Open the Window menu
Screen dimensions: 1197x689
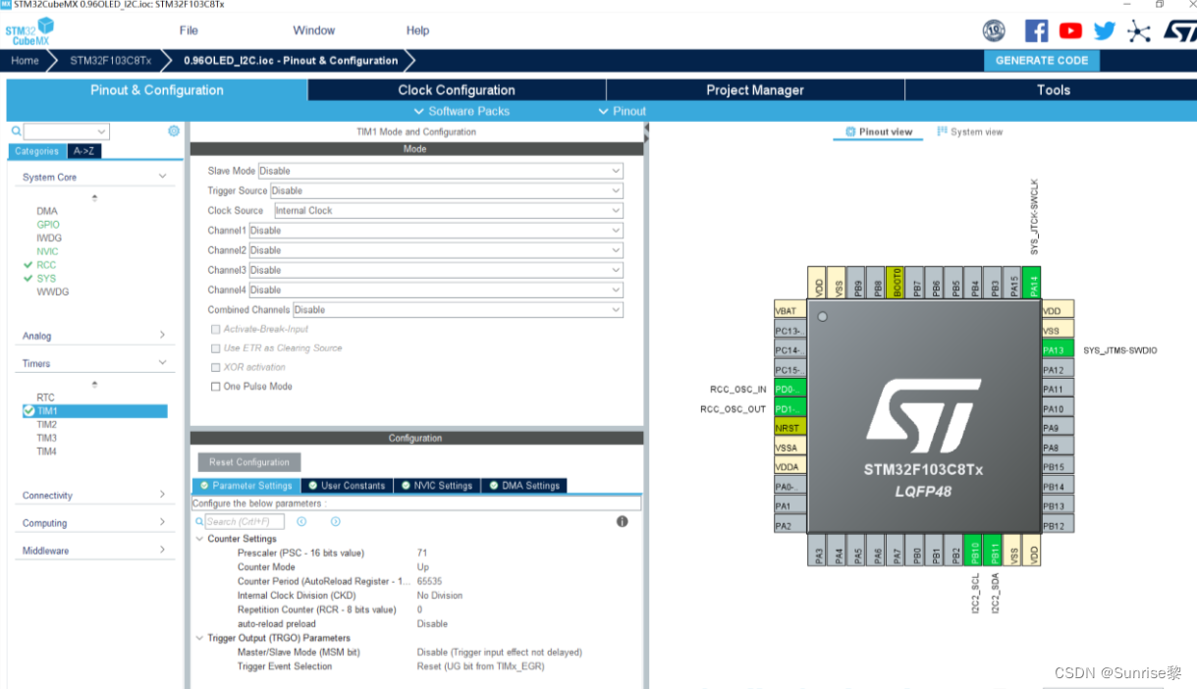click(314, 30)
